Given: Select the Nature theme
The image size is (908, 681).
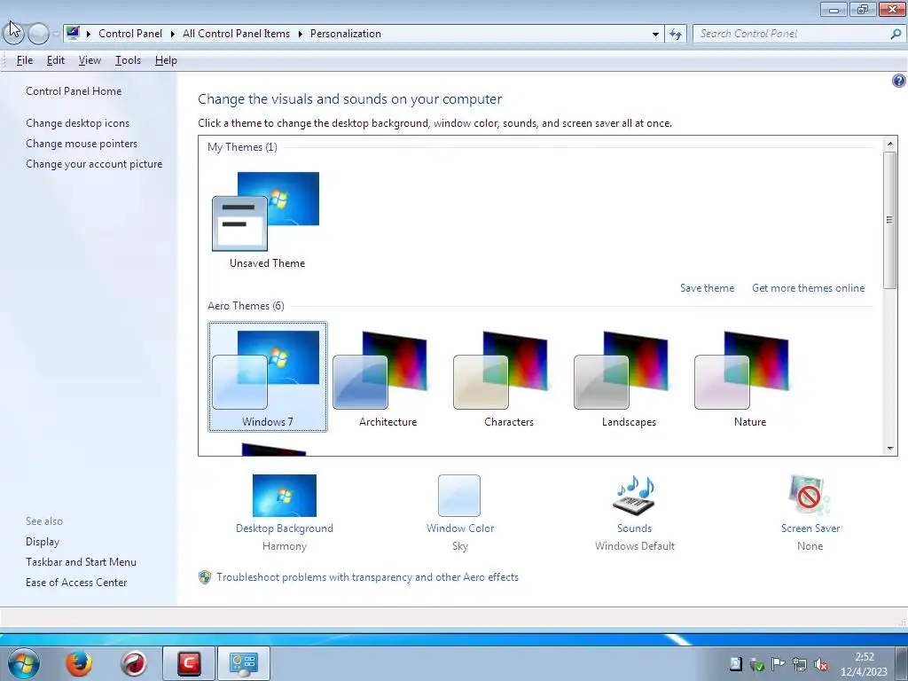Looking at the screenshot, I should tap(750, 377).
